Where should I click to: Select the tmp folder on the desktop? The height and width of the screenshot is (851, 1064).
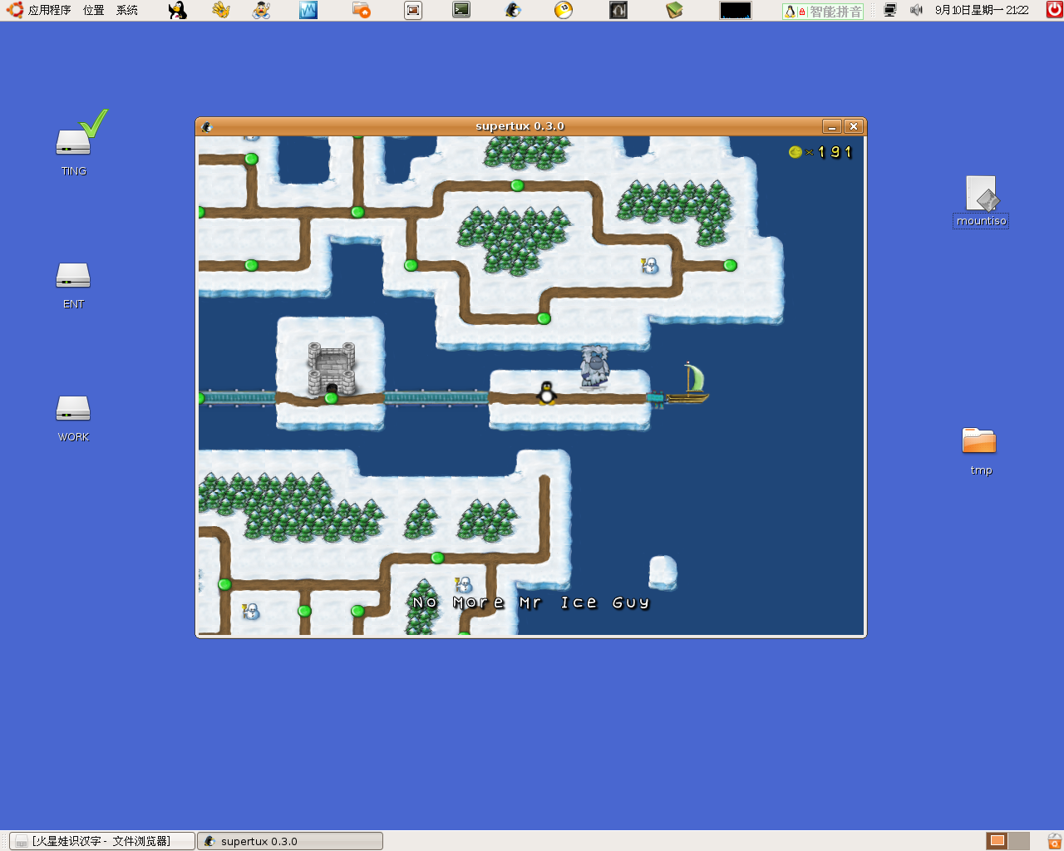pyautogui.click(x=979, y=450)
